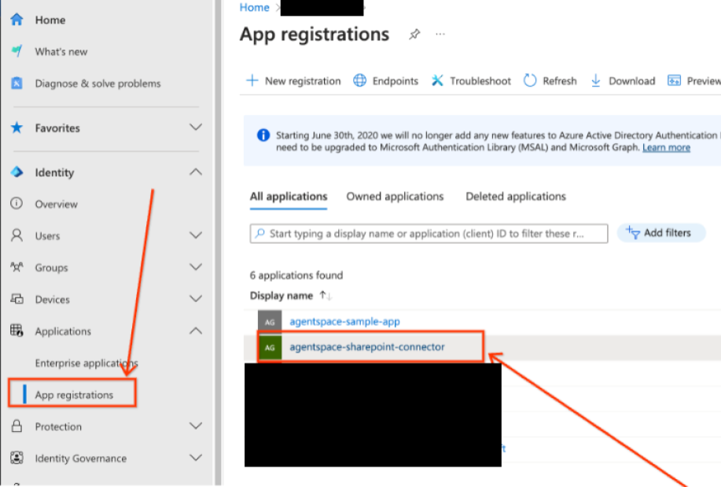Image resolution: width=721 pixels, height=487 pixels.
Task: Switch to the Owned applications tab
Action: tap(394, 196)
